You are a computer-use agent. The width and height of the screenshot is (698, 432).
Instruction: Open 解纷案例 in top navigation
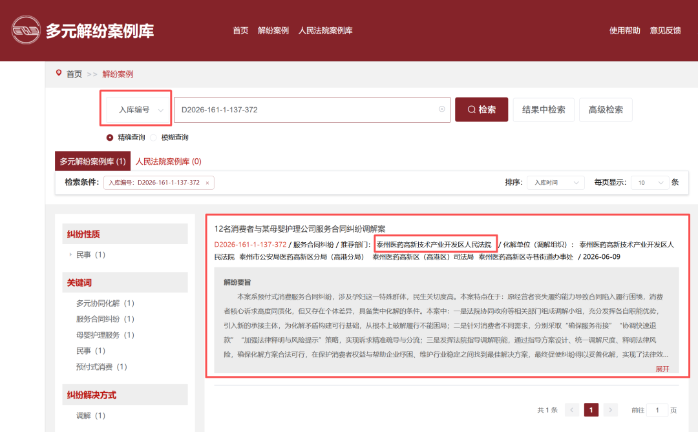point(273,30)
